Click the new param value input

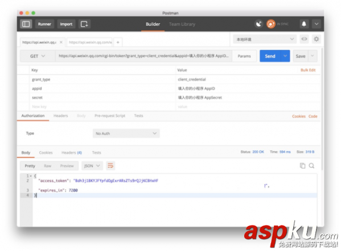click(248, 107)
